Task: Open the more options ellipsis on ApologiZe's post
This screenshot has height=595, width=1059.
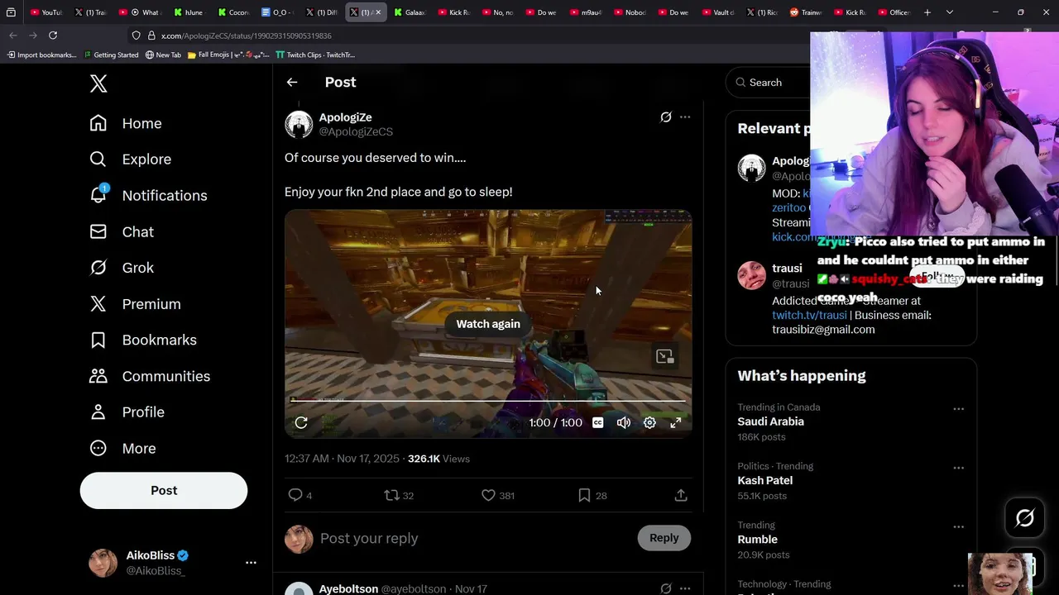Action: click(685, 117)
